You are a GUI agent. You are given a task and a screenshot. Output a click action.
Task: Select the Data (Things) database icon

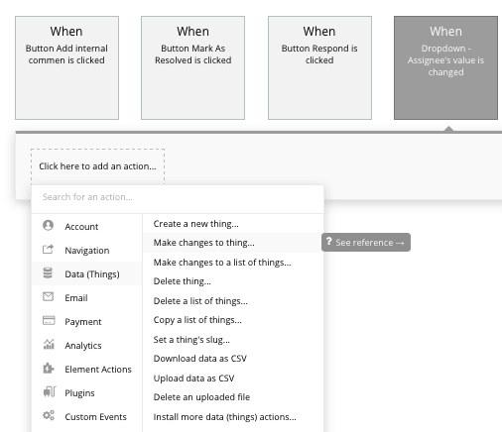click(48, 273)
